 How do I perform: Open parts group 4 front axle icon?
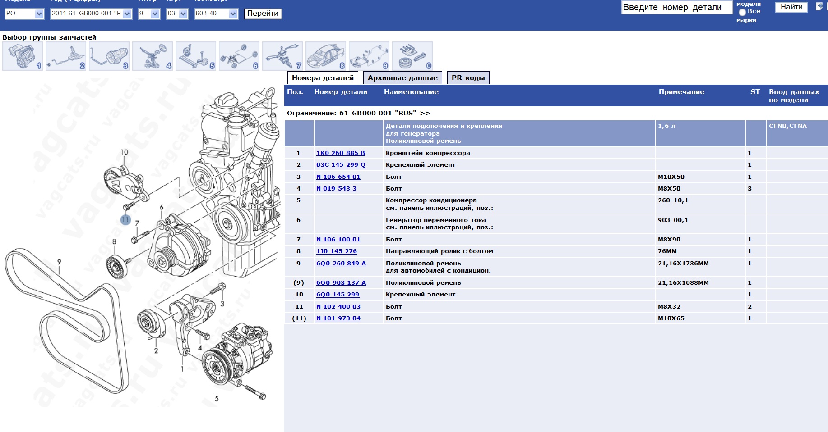pos(153,56)
